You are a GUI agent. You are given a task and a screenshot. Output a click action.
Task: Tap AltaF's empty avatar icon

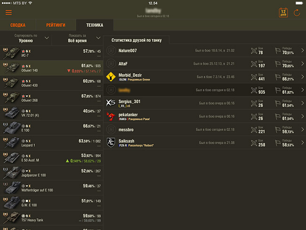111,64
